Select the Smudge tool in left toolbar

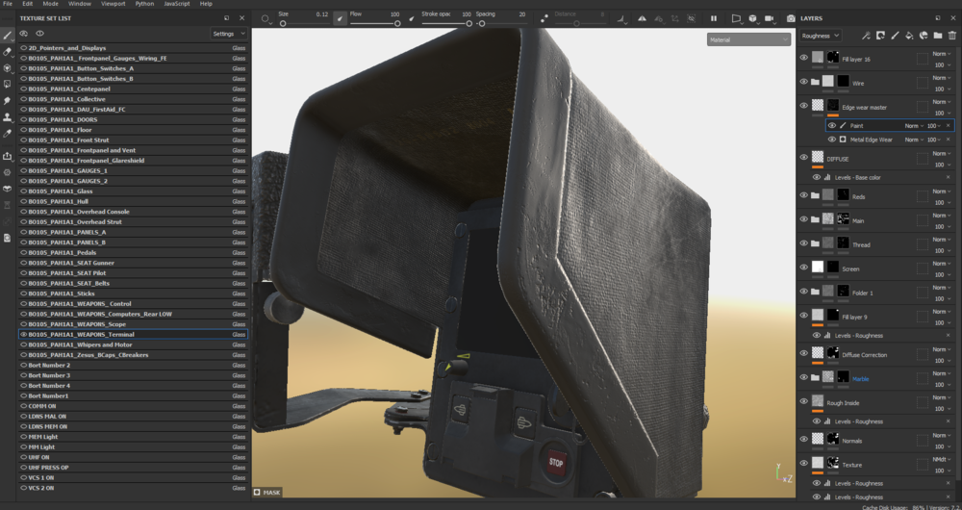pos(8,100)
